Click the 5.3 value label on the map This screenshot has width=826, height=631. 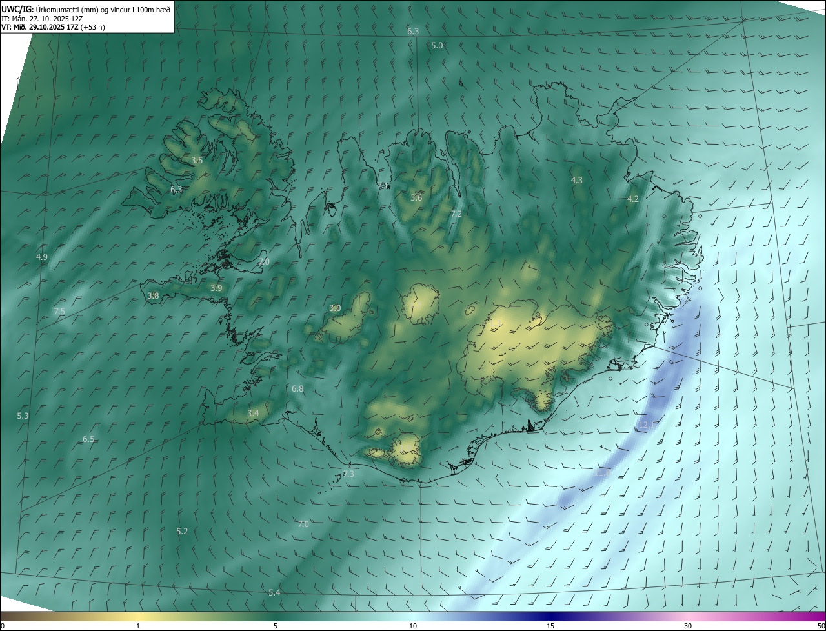tap(23, 416)
